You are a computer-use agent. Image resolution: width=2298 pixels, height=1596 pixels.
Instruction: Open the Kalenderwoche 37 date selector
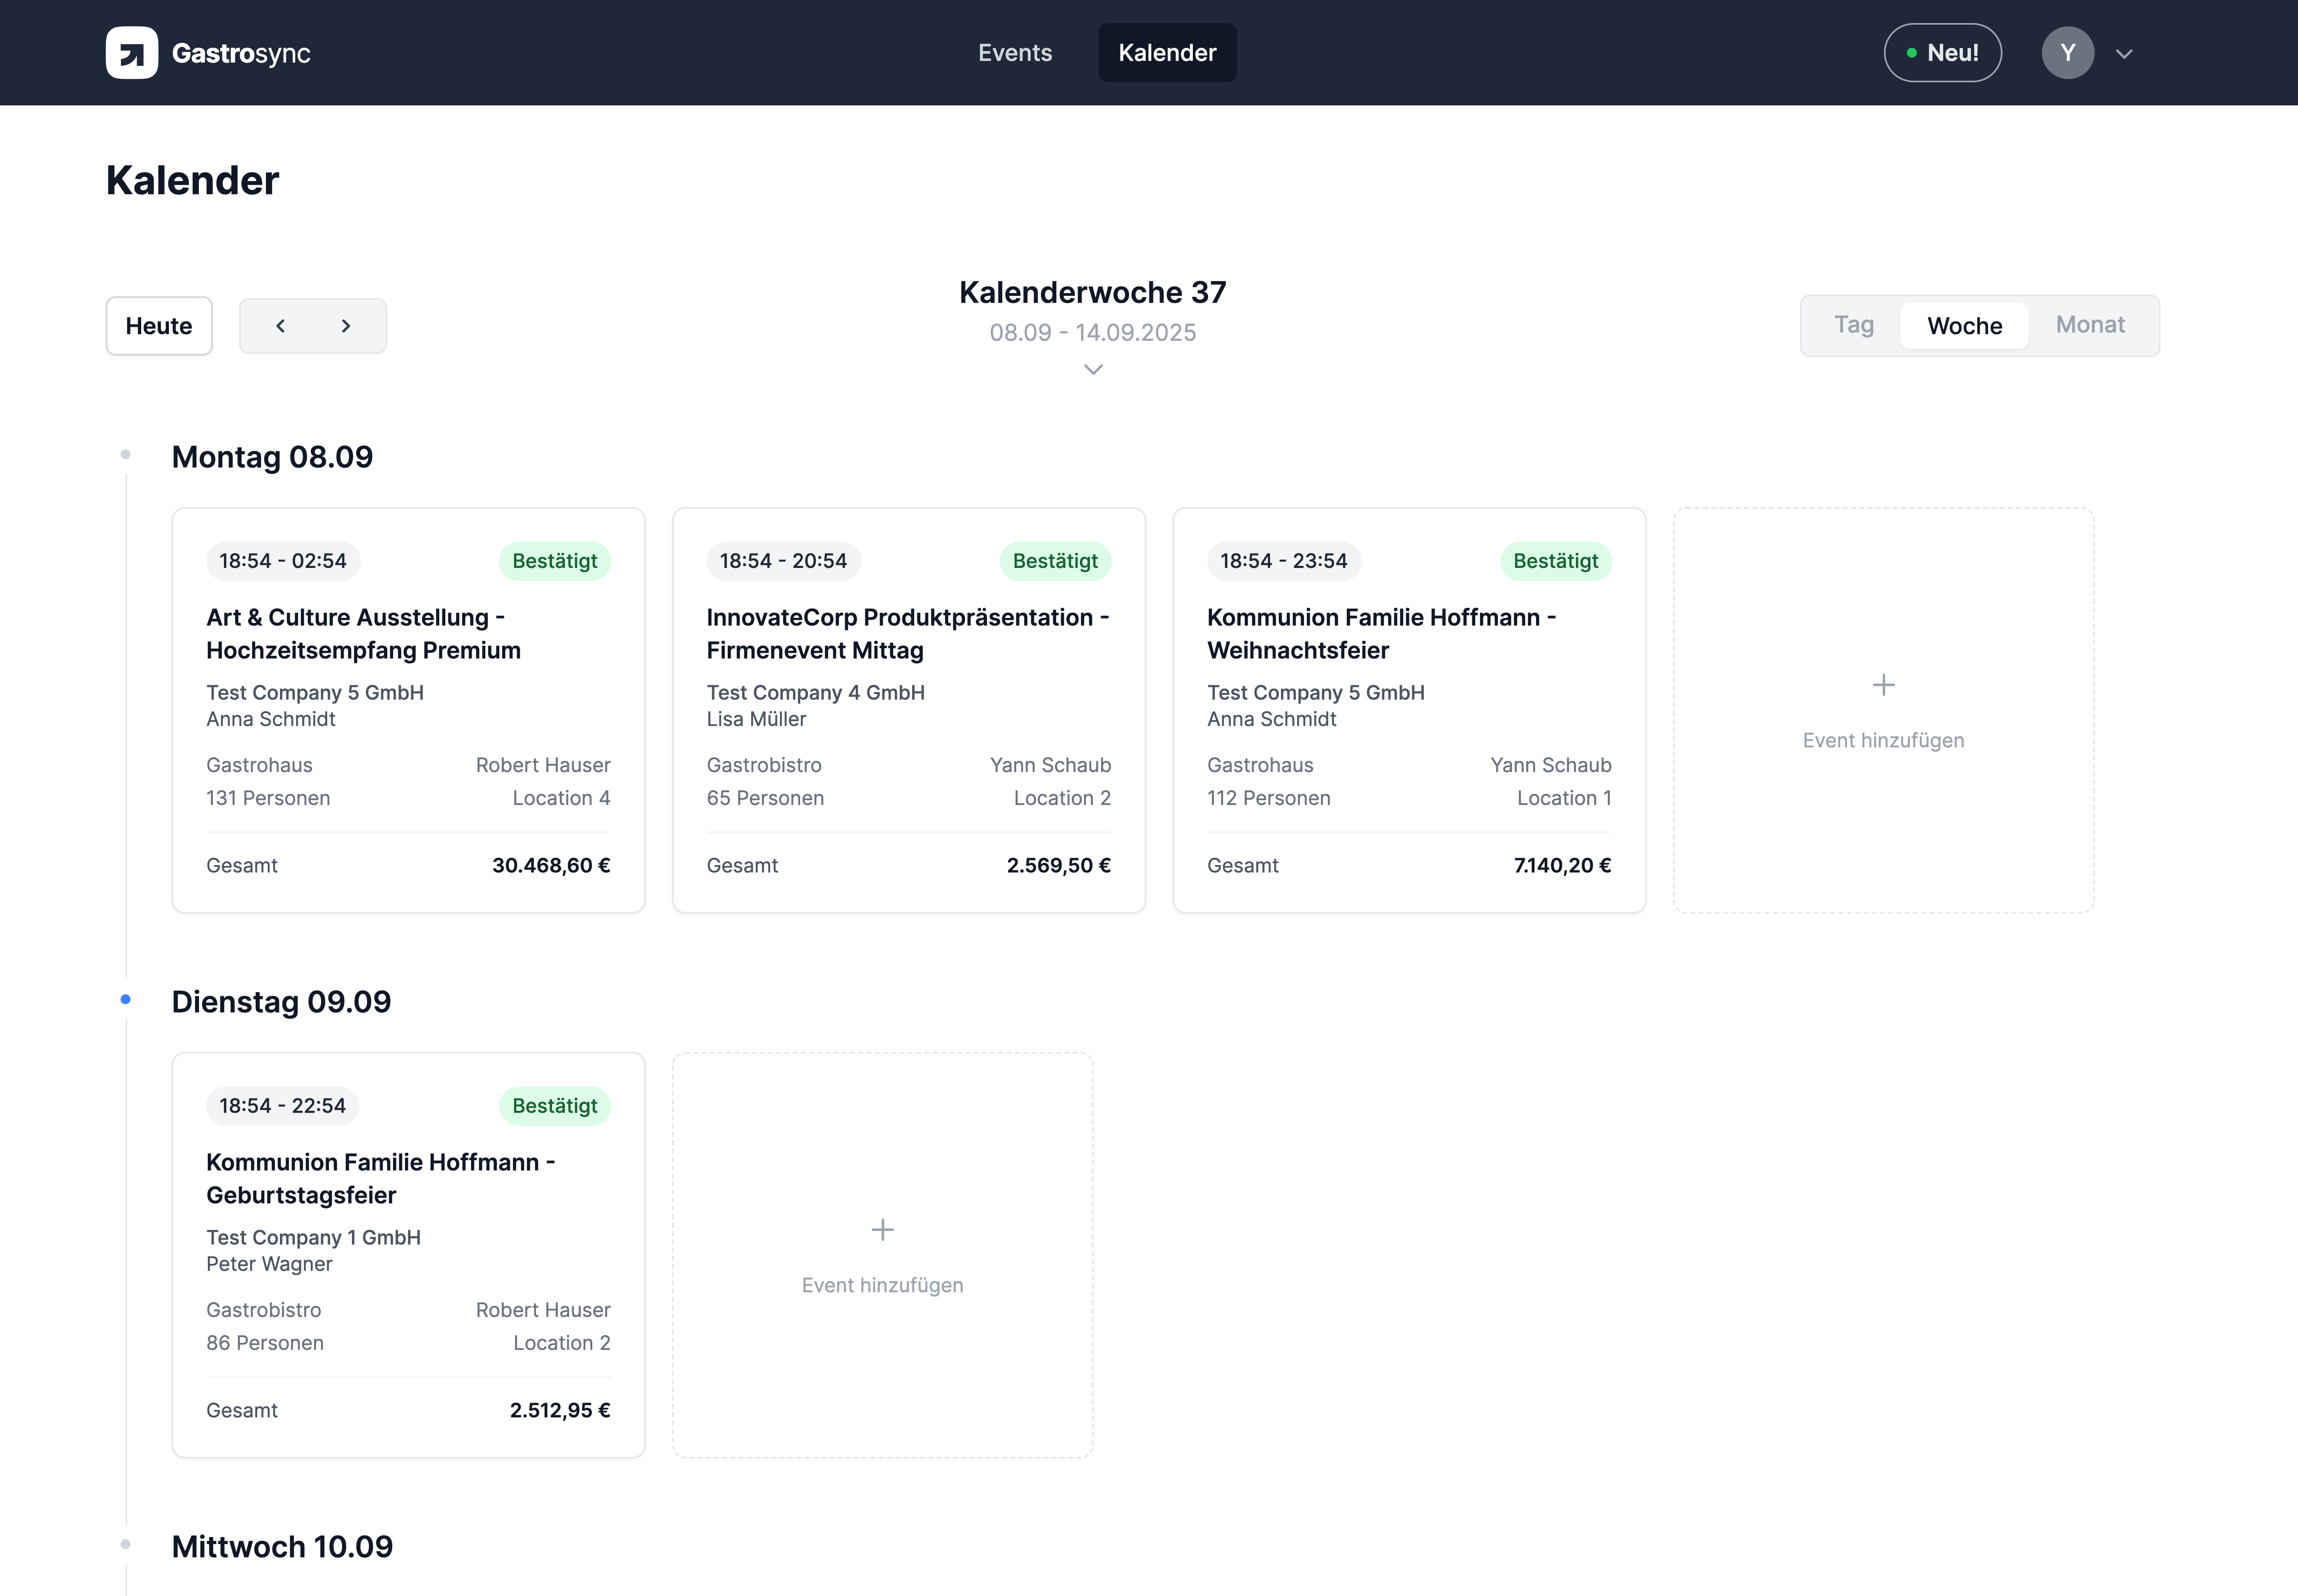point(1092,293)
